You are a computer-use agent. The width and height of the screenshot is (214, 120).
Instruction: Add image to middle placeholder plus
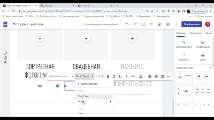[86, 39]
